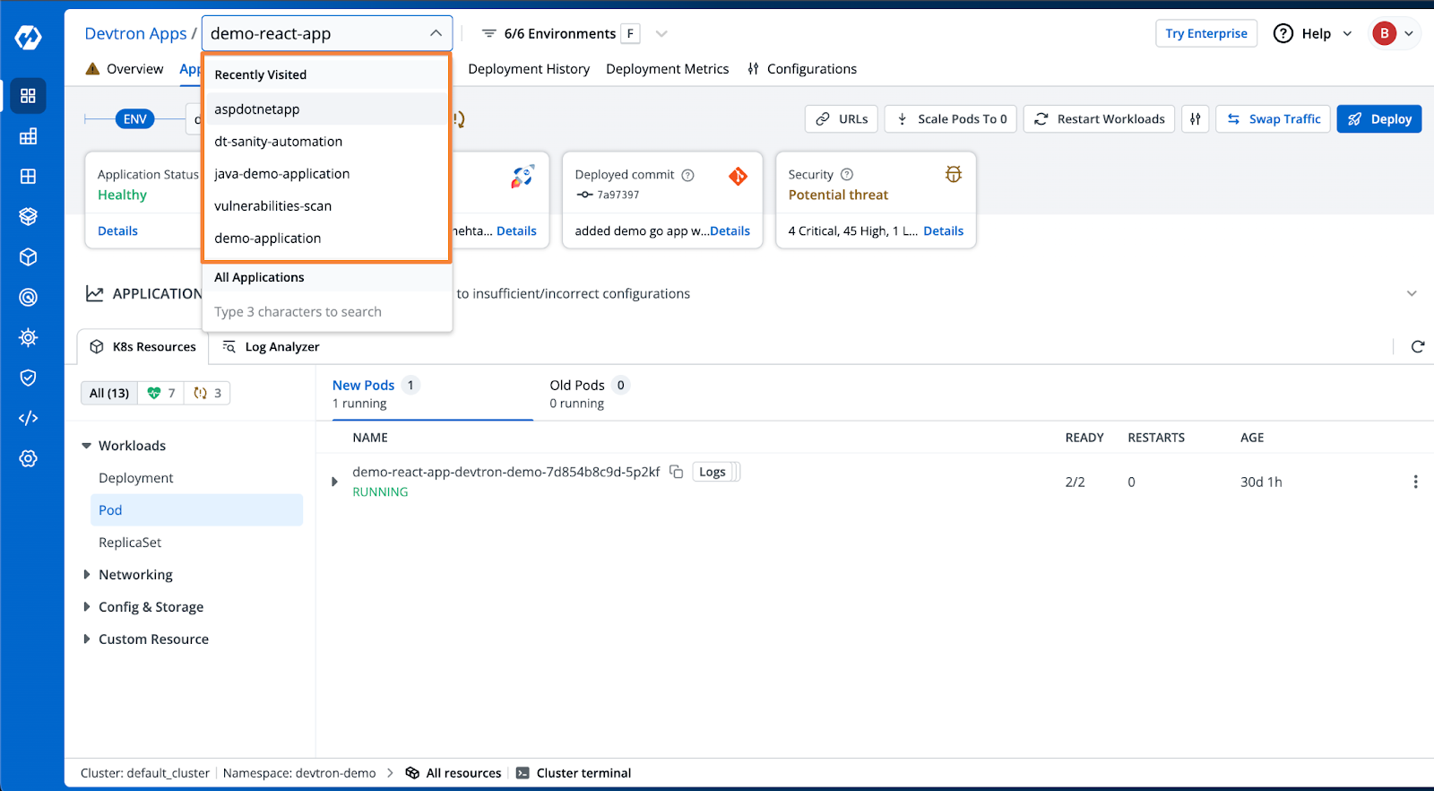The width and height of the screenshot is (1434, 791).
Task: Select aspdotnetapp from recently visited
Action: (326, 109)
